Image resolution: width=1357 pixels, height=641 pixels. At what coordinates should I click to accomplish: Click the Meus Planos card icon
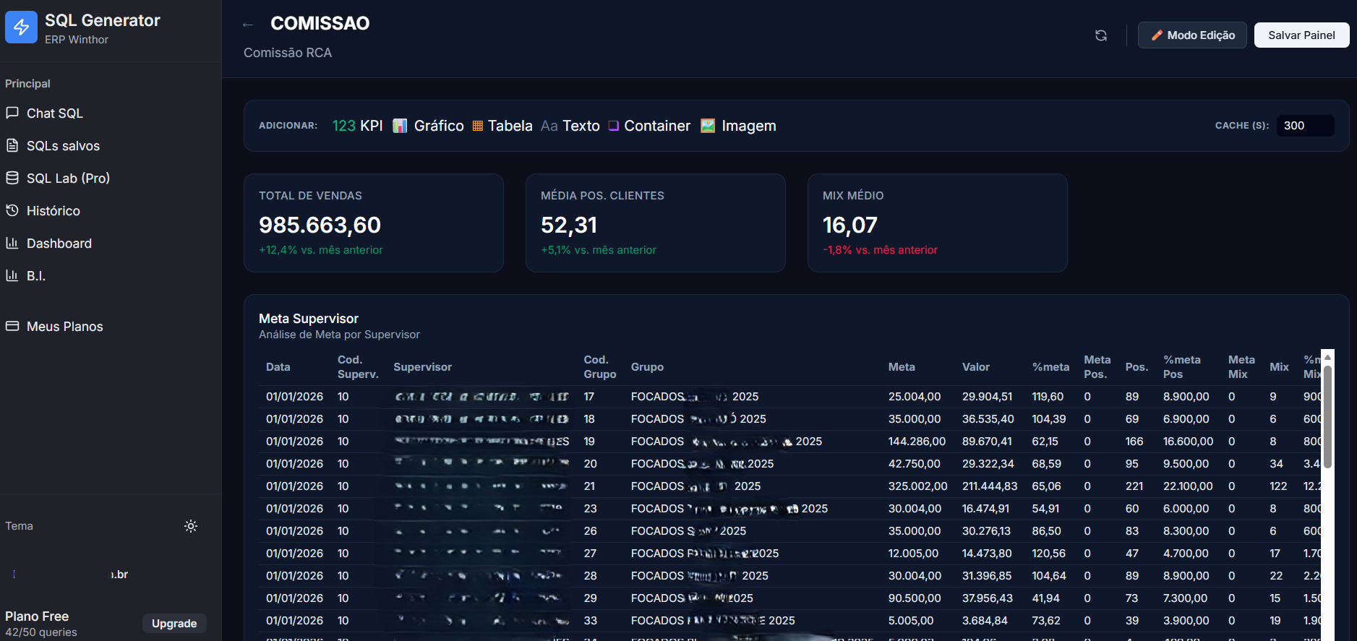12,326
